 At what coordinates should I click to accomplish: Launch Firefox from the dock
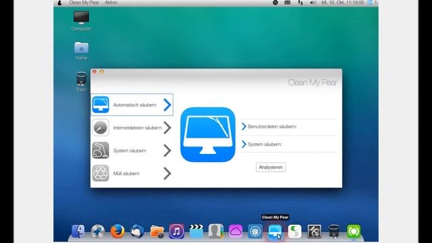117,231
